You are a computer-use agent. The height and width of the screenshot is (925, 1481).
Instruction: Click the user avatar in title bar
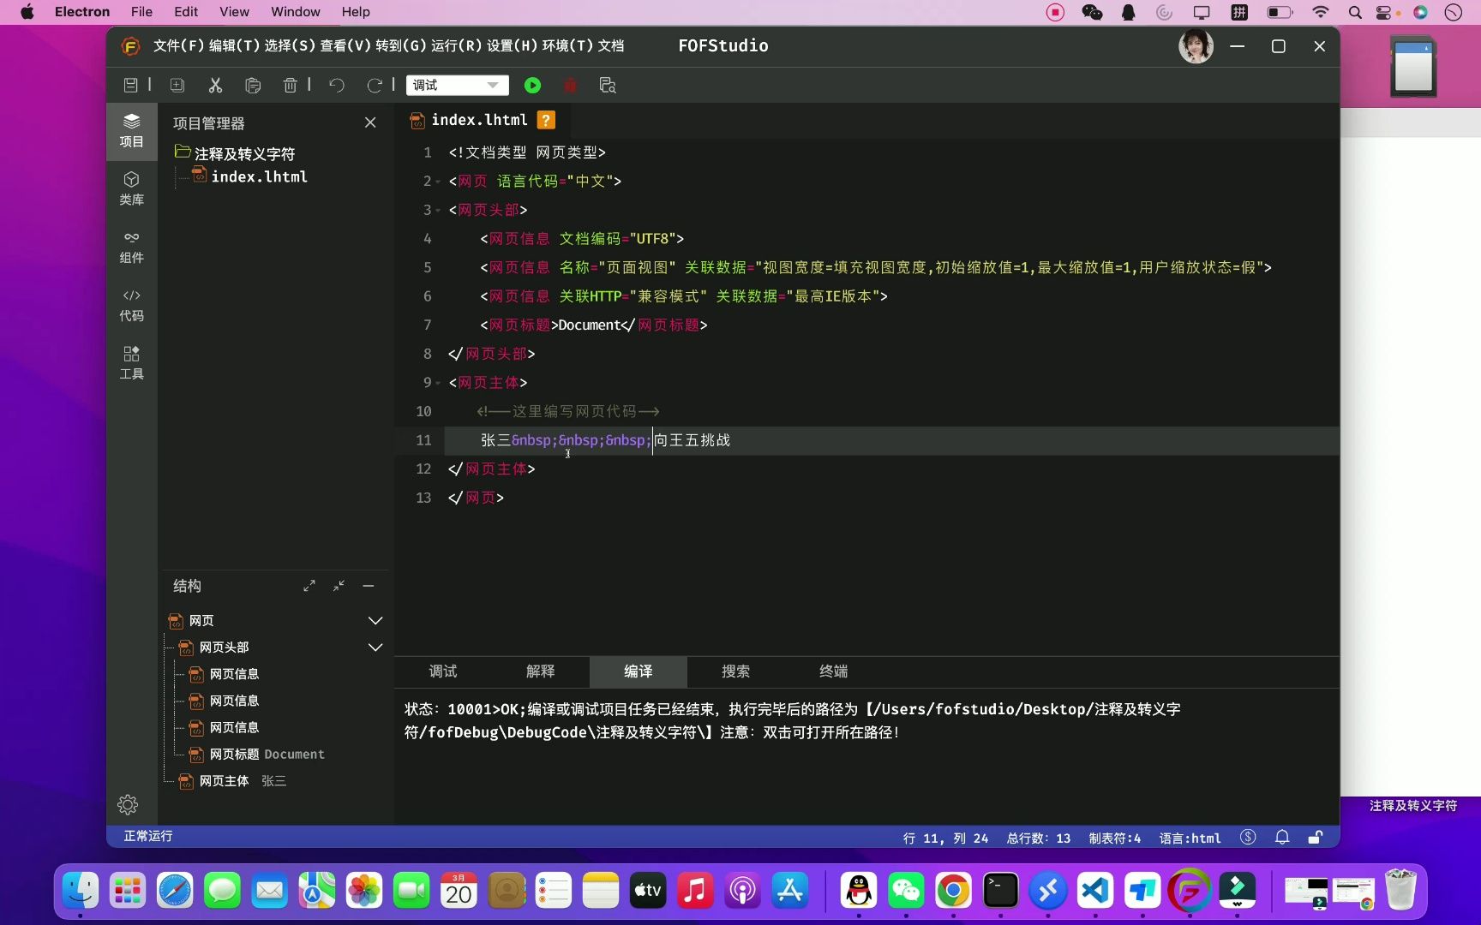coord(1196,46)
